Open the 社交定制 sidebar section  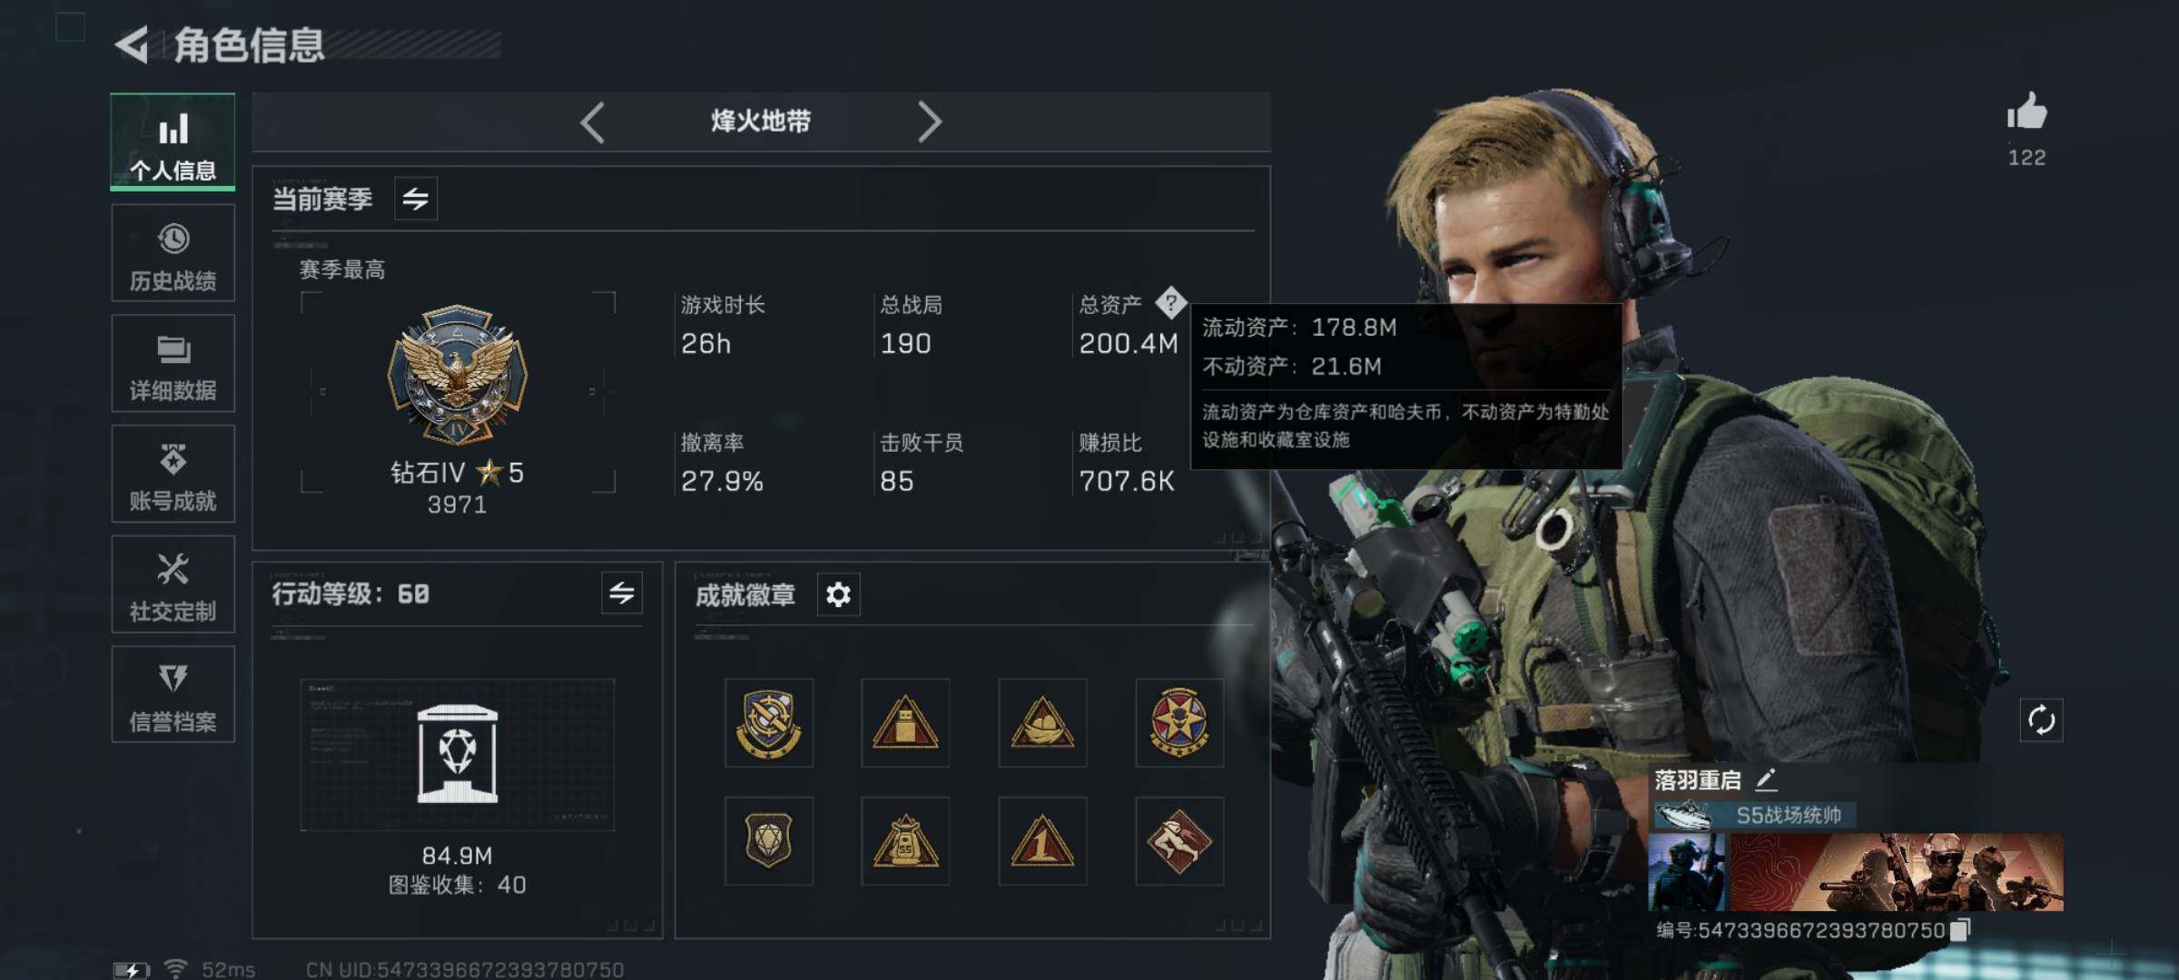[173, 584]
